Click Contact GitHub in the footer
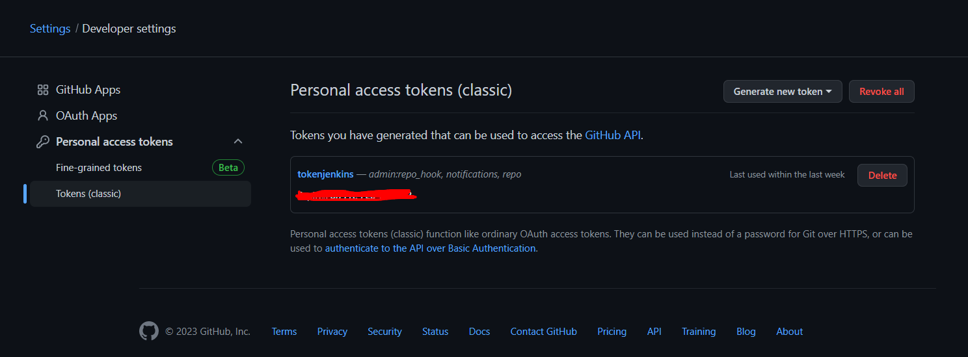The height and width of the screenshot is (357, 968). tap(544, 332)
